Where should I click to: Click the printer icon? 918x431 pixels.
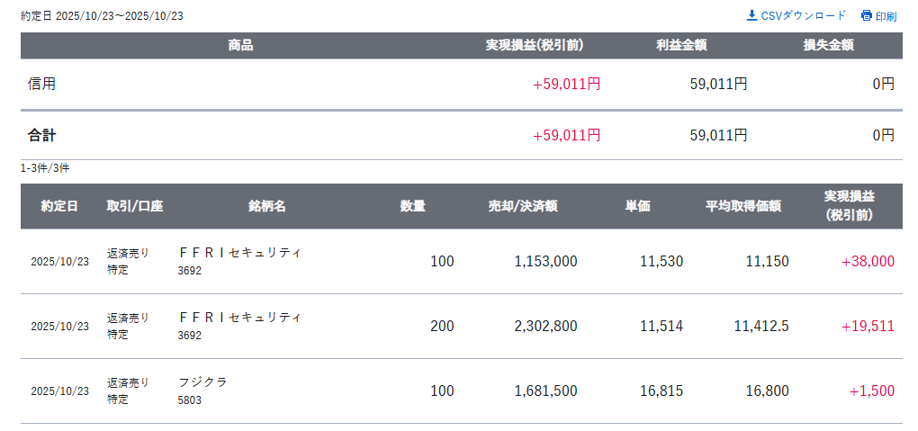click(866, 15)
